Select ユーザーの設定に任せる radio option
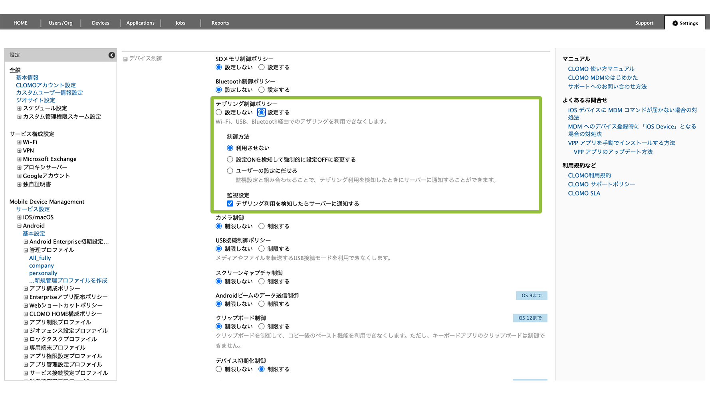Viewport: 710px width, 399px height. tap(230, 171)
